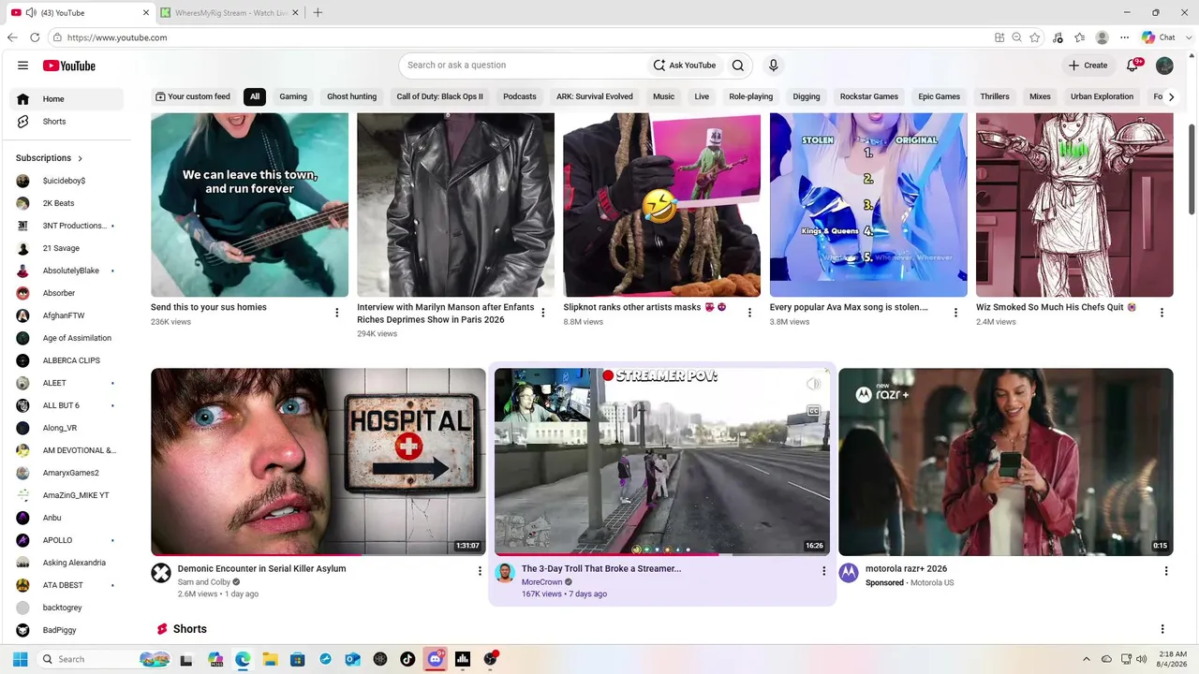
Task: Open the motorola razr+ ad options menu
Action: pos(1166,571)
